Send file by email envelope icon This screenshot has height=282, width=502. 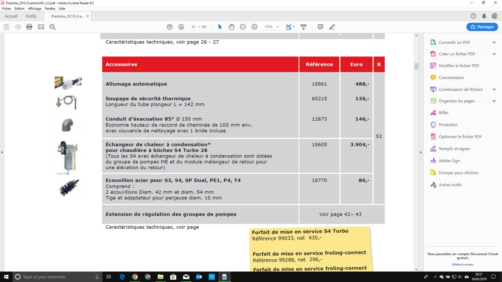tap(41, 27)
